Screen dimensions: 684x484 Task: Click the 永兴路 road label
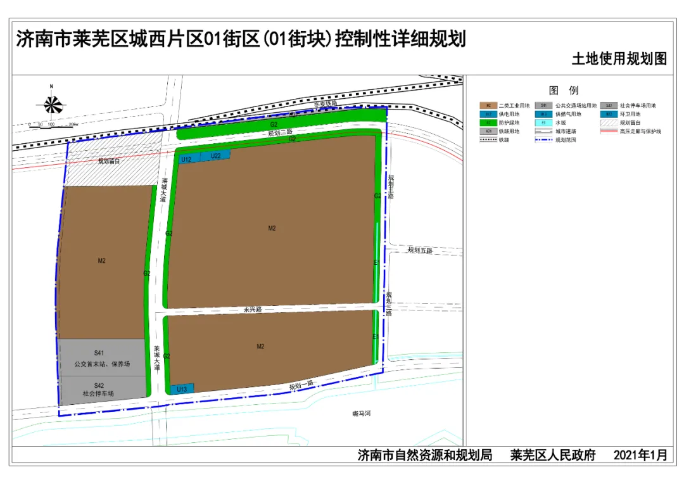tap(253, 309)
